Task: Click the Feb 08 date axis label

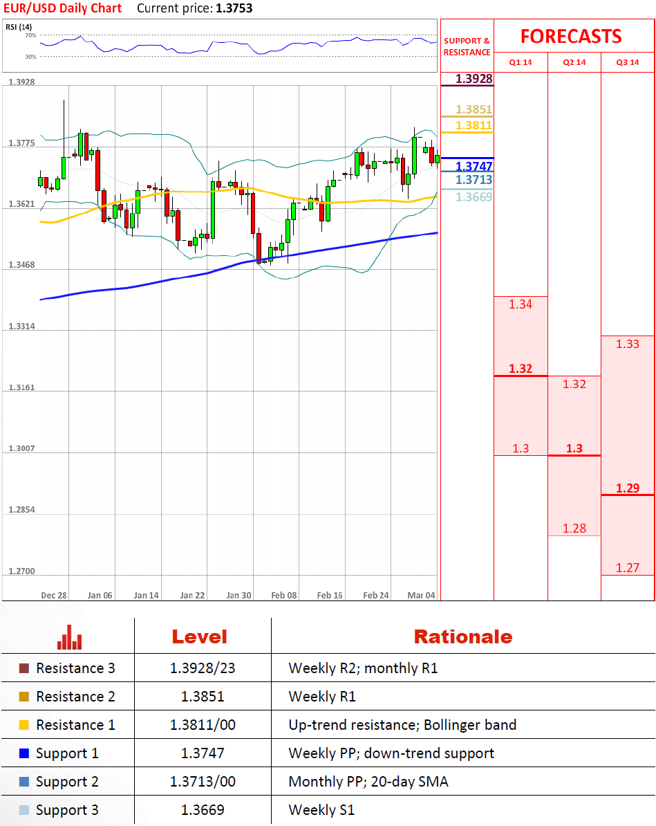Action: point(284,595)
